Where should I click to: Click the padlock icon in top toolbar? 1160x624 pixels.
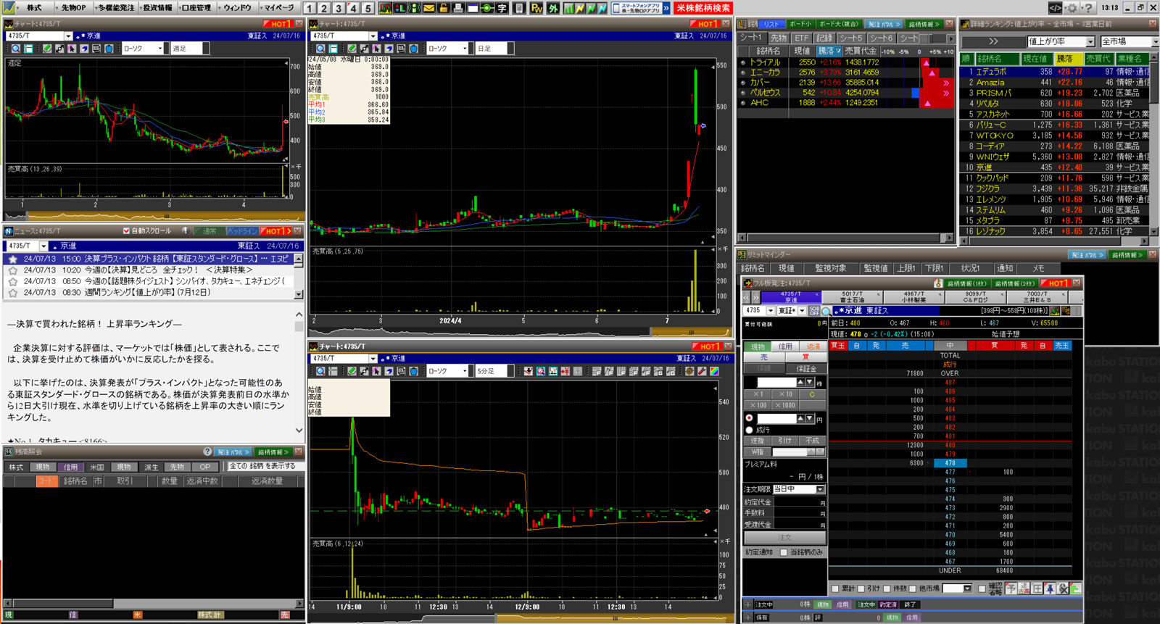tap(443, 8)
